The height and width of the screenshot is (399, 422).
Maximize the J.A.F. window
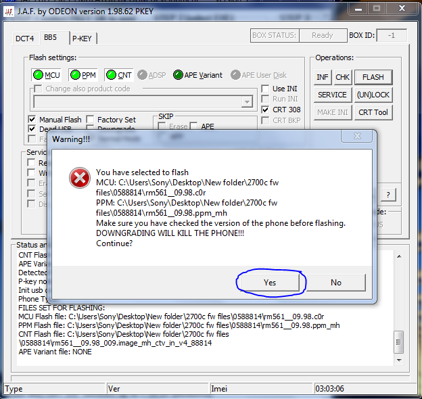pos(376,9)
